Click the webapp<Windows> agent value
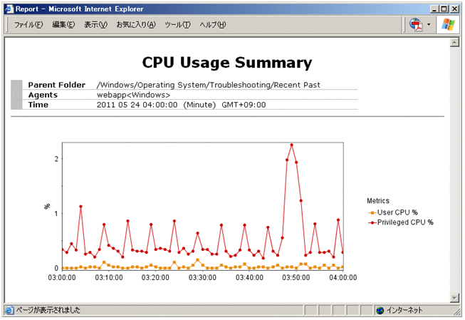Viewport: 465px width, 320px height. (133, 95)
